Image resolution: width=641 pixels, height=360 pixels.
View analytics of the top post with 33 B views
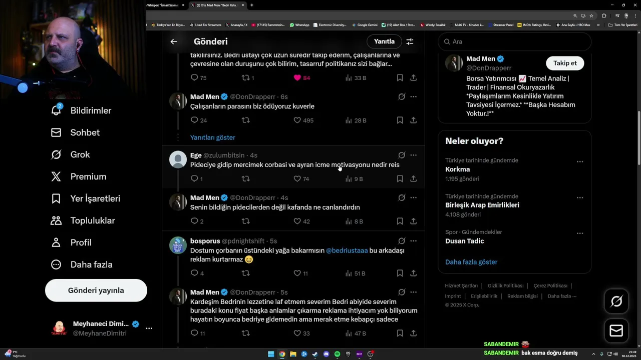point(356,78)
